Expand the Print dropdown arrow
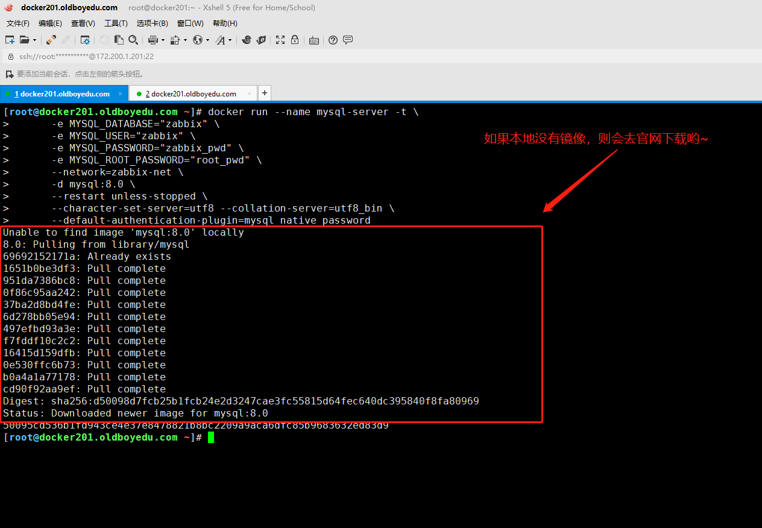 [163, 40]
